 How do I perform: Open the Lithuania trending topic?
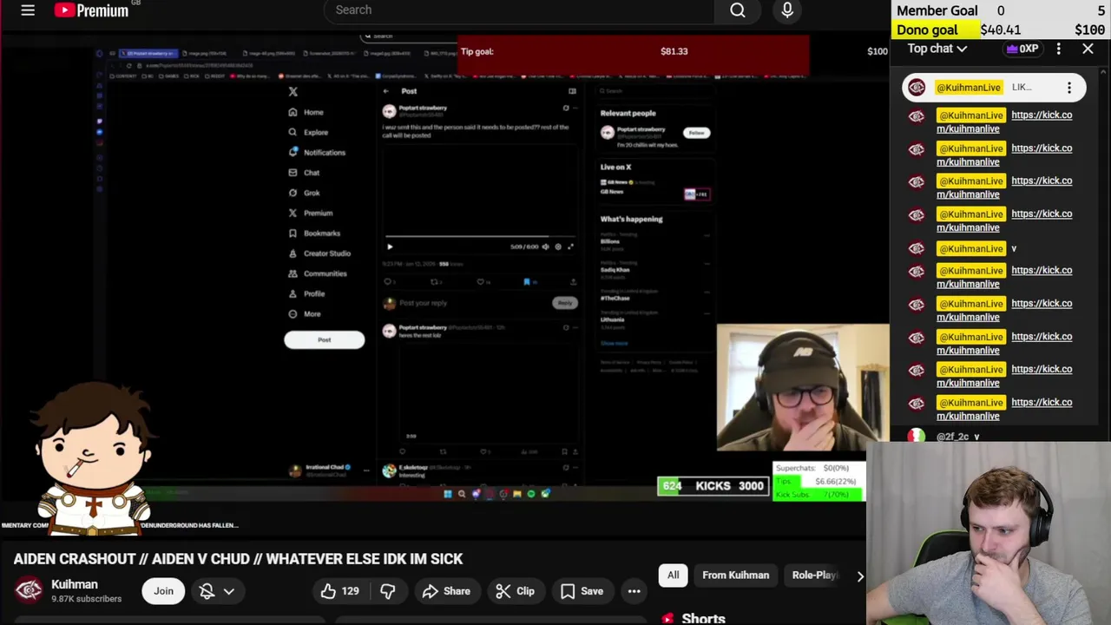(613, 319)
